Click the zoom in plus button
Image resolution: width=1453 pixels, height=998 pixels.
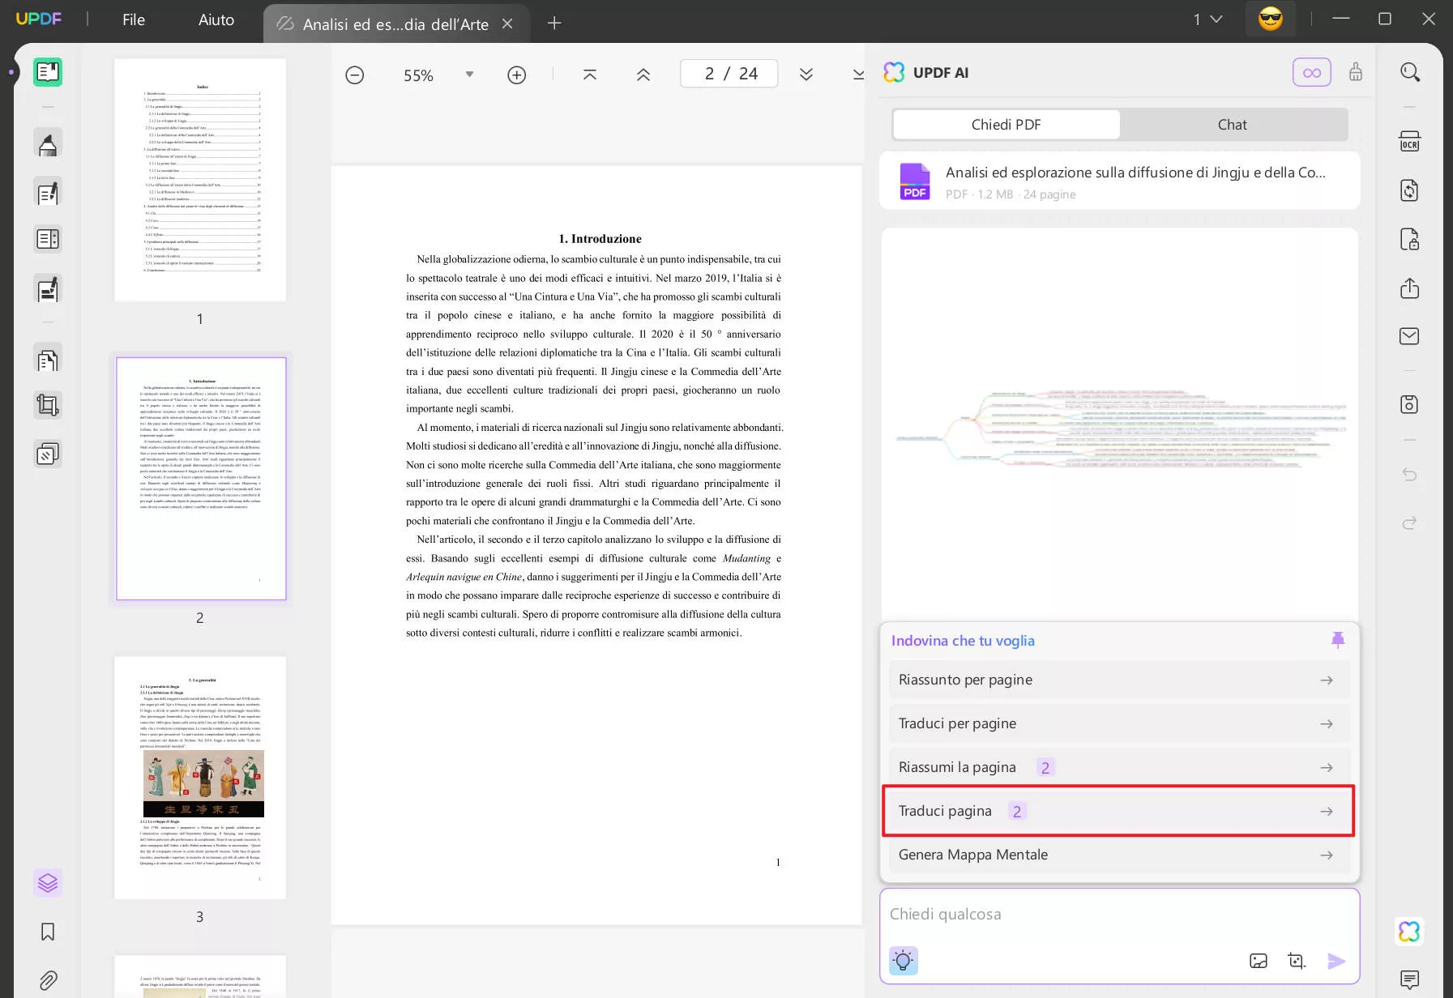pyautogui.click(x=516, y=75)
